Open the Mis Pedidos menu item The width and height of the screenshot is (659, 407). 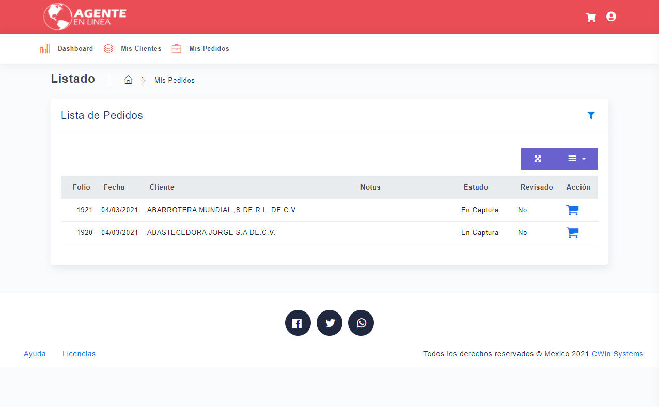[x=201, y=49]
